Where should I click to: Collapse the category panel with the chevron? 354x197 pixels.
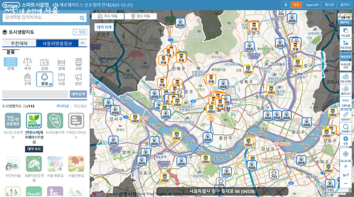(x=82, y=43)
